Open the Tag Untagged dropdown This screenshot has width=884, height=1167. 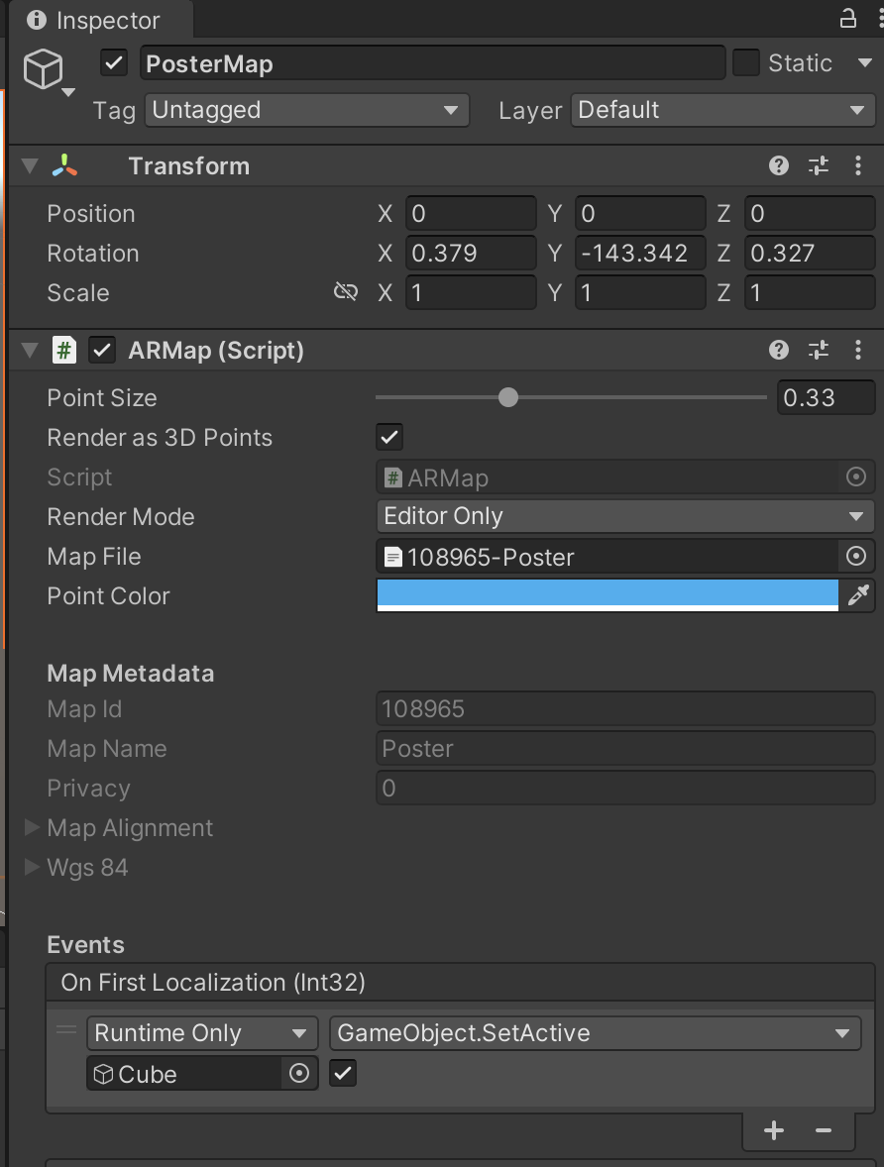(307, 110)
